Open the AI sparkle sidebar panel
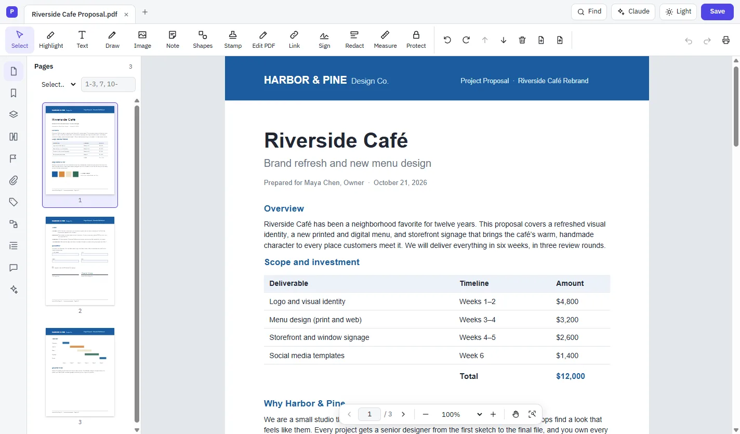The image size is (740, 434). click(x=14, y=290)
